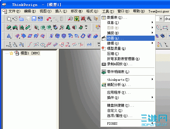Open the TeamDesigner menu
170x129 pixels.
point(159,11)
